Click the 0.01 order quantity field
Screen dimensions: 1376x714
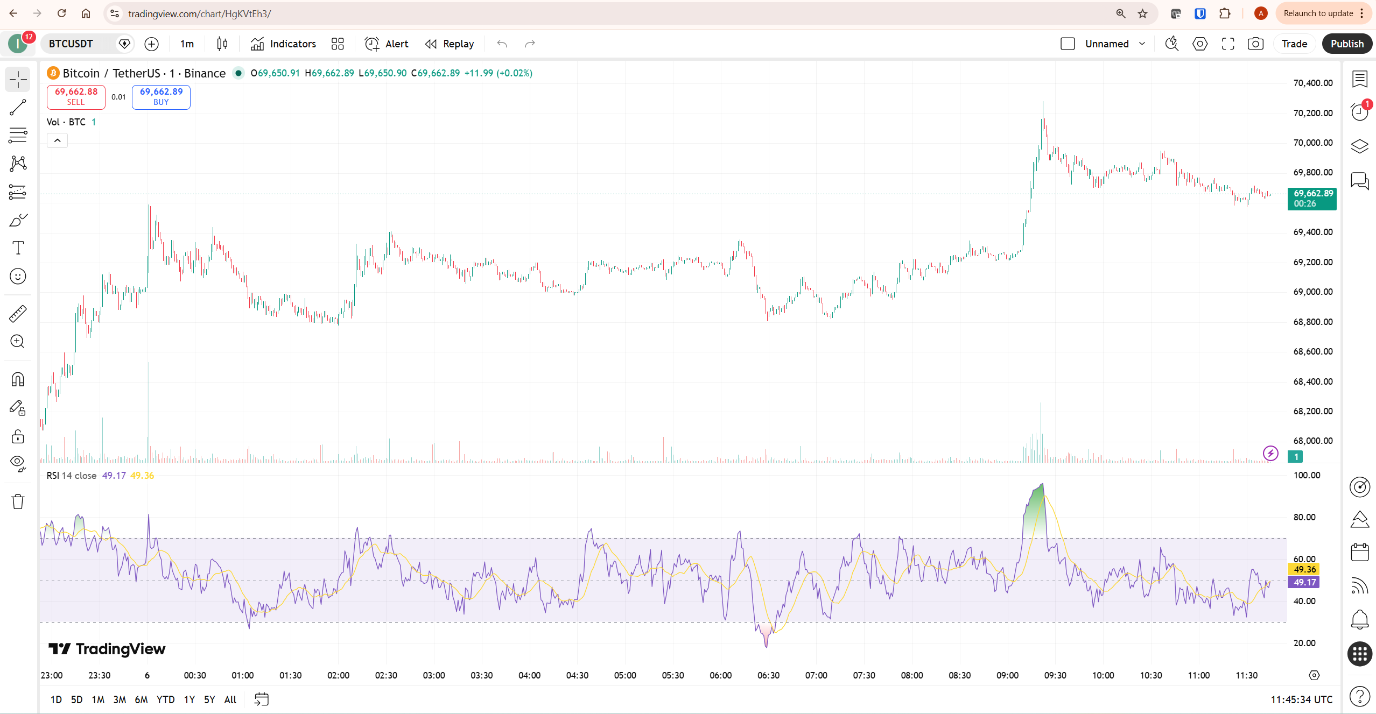pos(118,97)
